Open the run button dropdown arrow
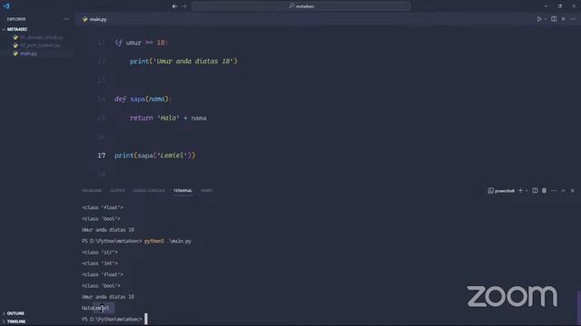 click(546, 19)
